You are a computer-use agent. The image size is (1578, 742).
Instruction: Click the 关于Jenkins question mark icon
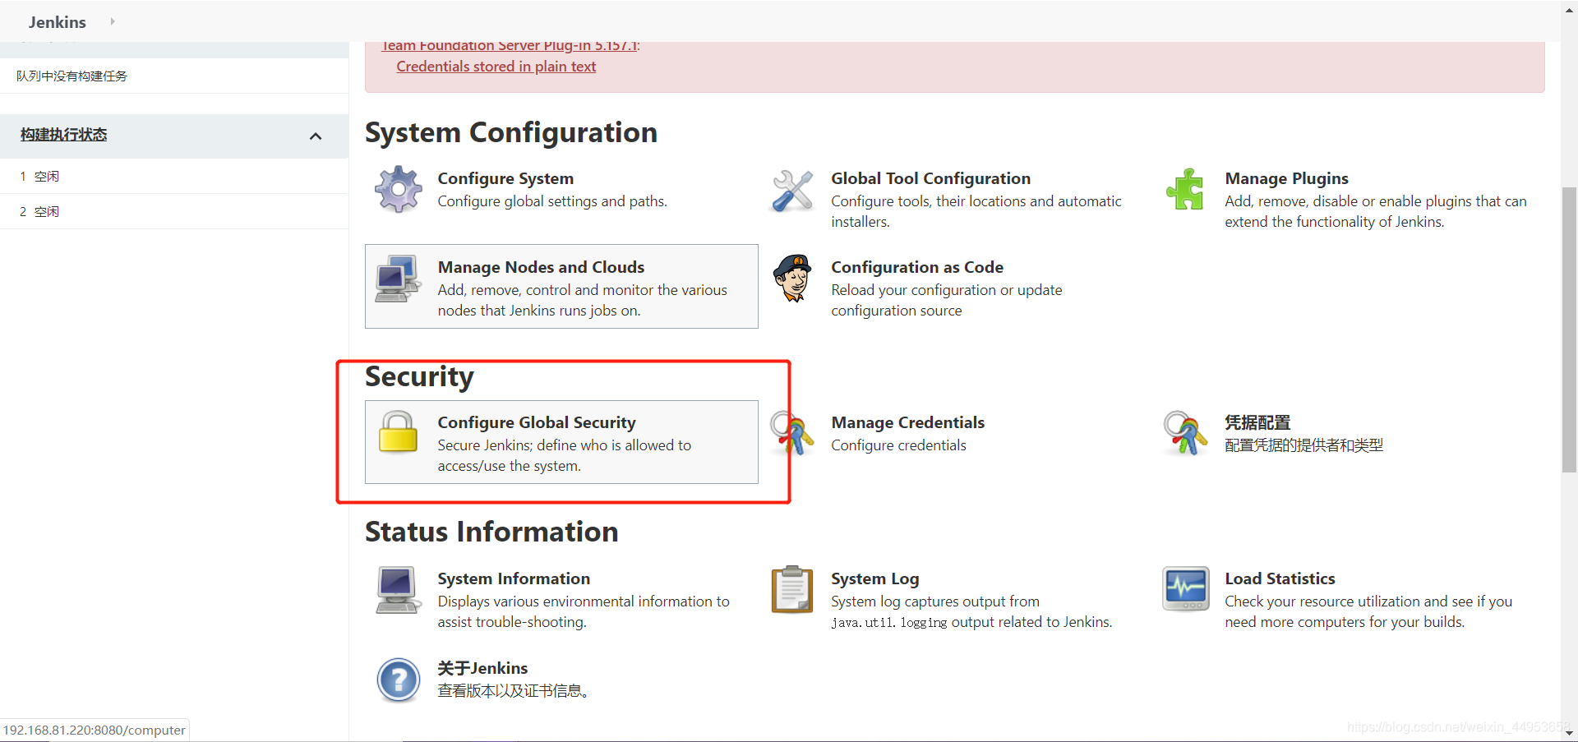398,680
